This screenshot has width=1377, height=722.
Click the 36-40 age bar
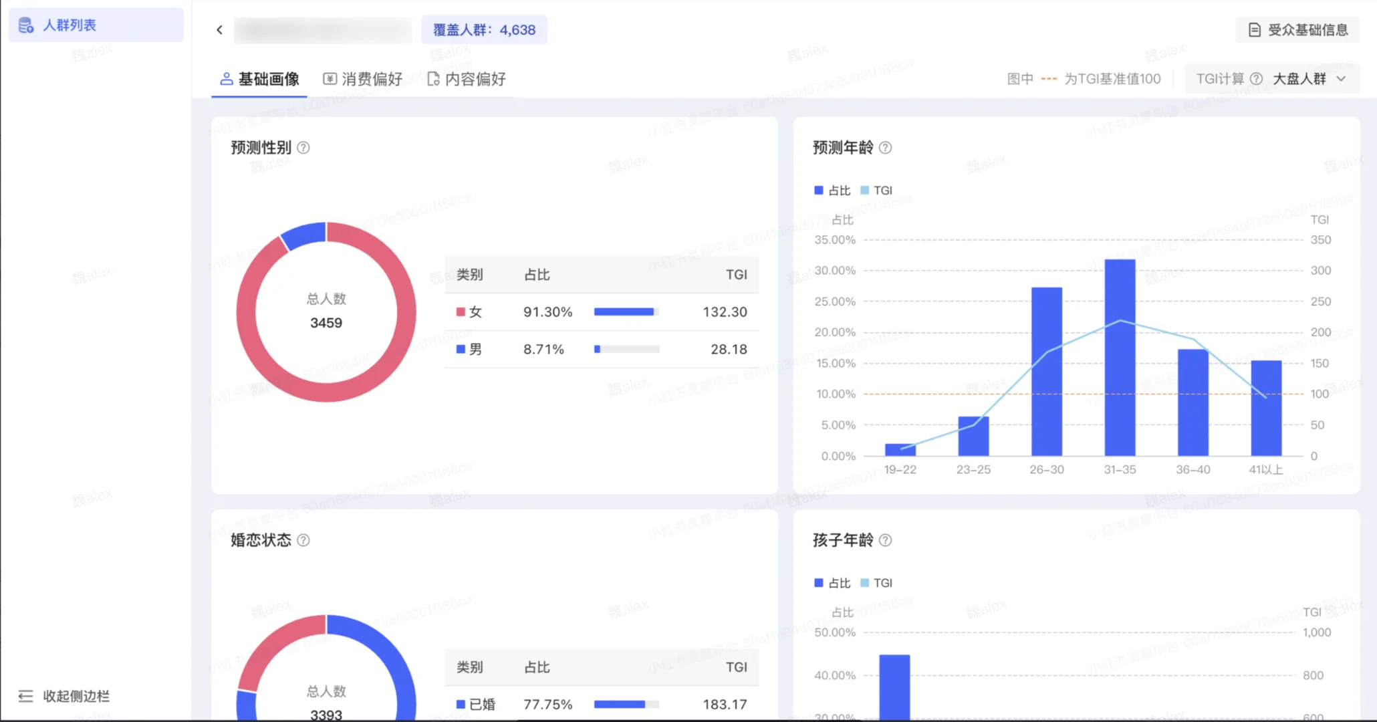pos(1193,402)
